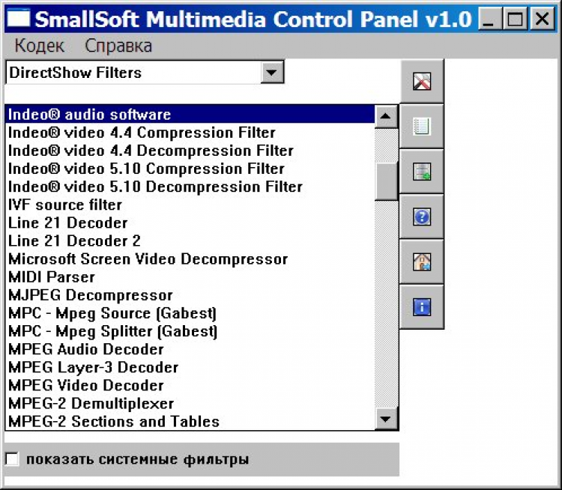The width and height of the screenshot is (562, 490).
Task: Click the server with green arrow icon
Action: pyautogui.click(x=422, y=172)
